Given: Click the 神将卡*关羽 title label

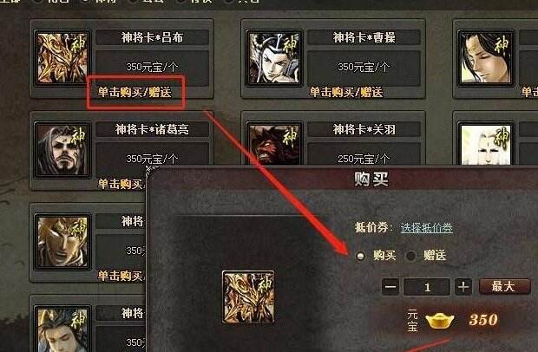Looking at the screenshot, I should 364,129.
